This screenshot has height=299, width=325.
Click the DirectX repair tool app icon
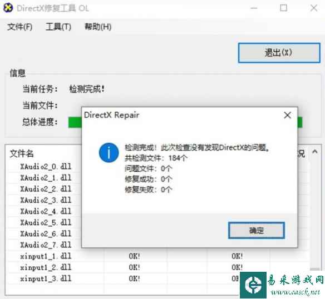tap(8, 8)
